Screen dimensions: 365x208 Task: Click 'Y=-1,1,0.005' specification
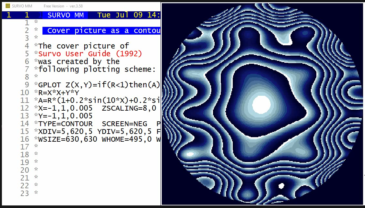pos(65,116)
